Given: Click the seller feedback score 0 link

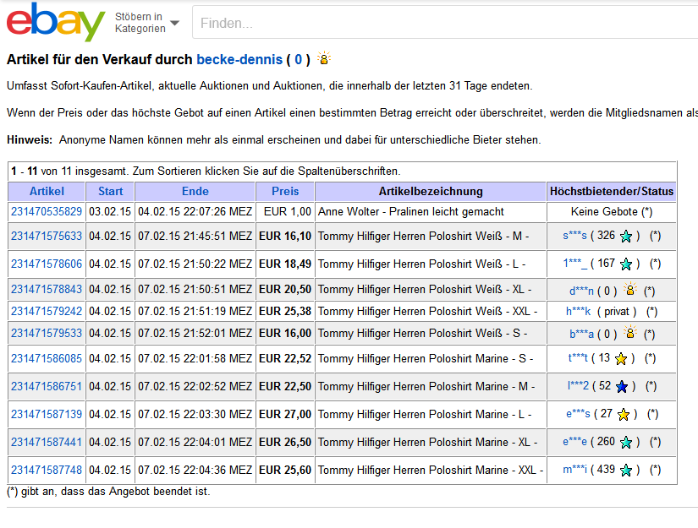Looking at the screenshot, I should click(x=298, y=60).
